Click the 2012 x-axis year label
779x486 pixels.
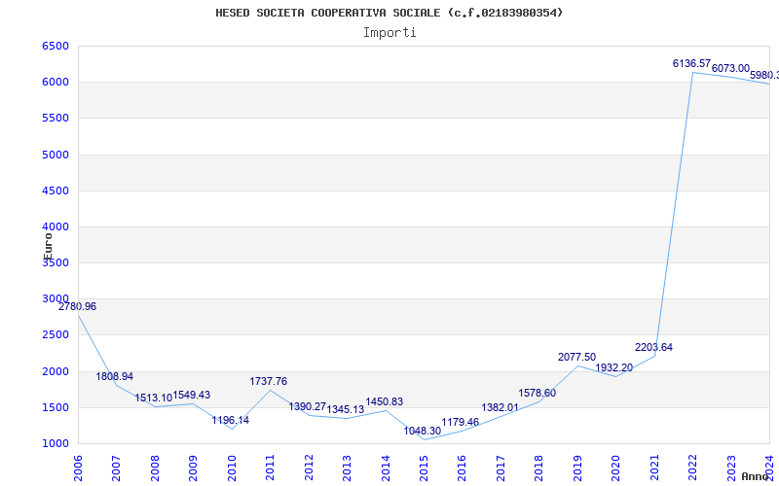(x=309, y=468)
